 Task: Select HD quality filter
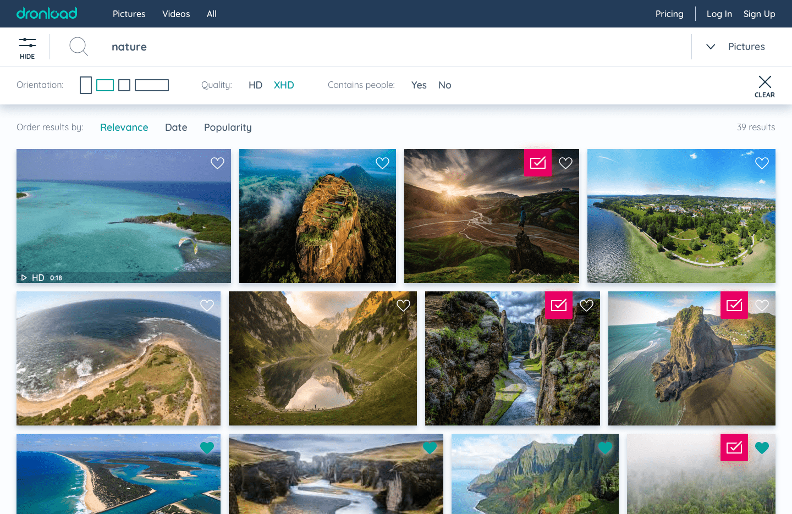(x=255, y=85)
